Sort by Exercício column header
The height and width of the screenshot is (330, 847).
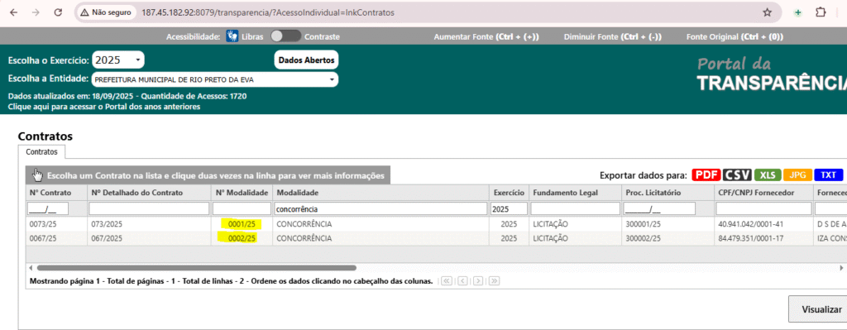509,192
